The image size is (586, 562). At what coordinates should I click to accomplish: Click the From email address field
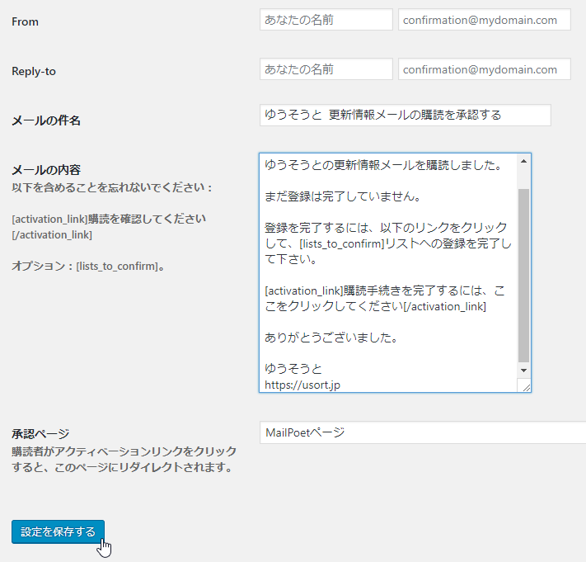[x=484, y=20]
